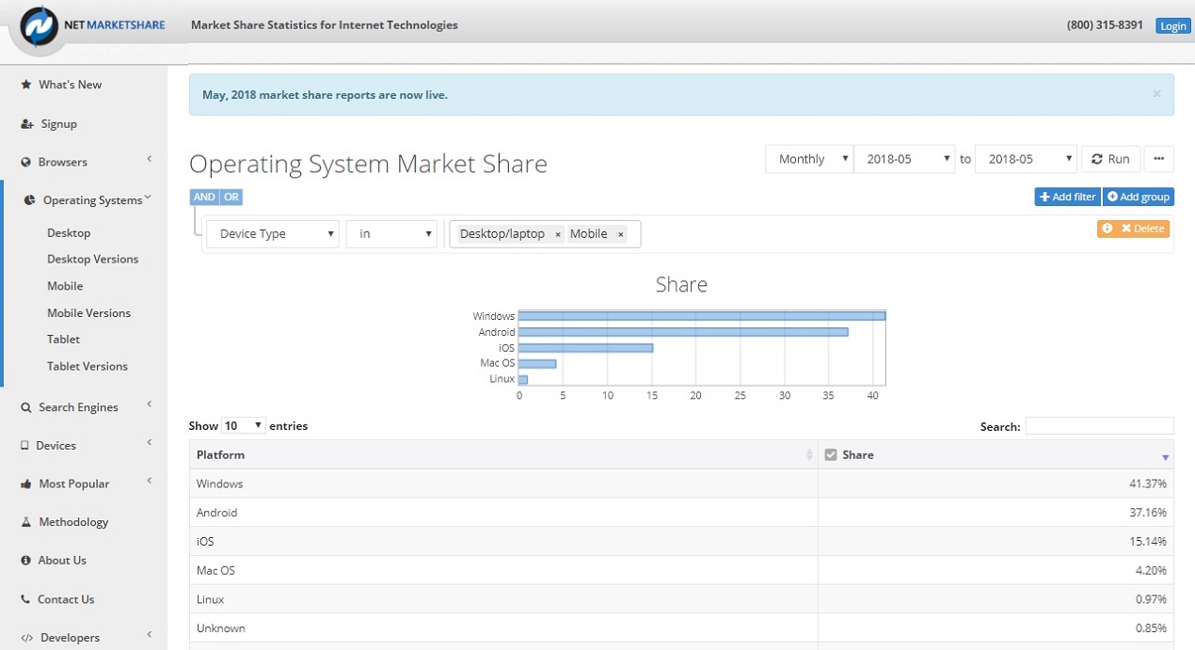Remove the Mobile filter tag

click(621, 234)
